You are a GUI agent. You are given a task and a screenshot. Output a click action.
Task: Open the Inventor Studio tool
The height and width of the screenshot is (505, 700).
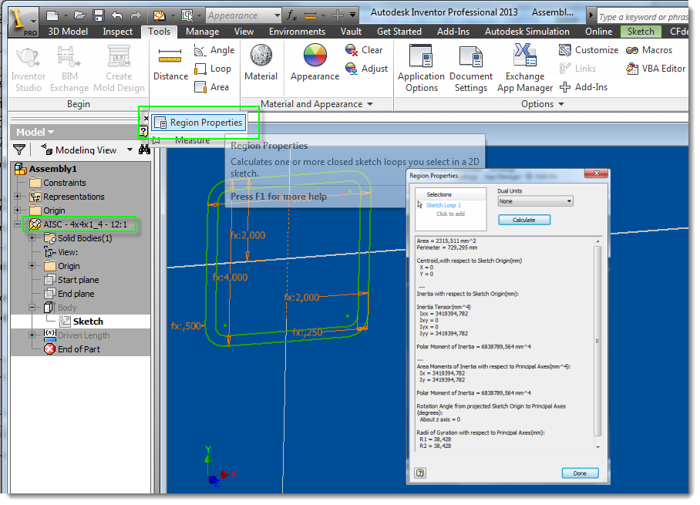pyautogui.click(x=28, y=69)
